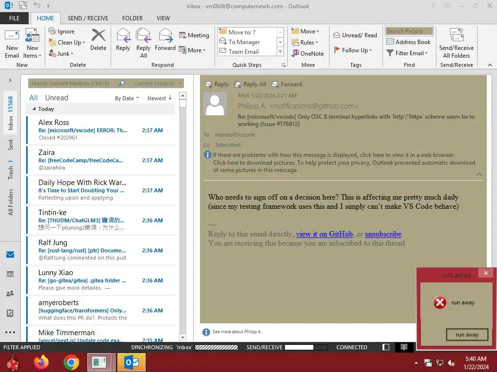
Task: Collapse the message header
Action: coord(479,174)
